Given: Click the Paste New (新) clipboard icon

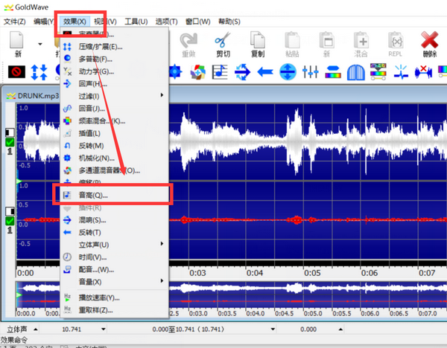Looking at the screenshot, I should (326, 40).
